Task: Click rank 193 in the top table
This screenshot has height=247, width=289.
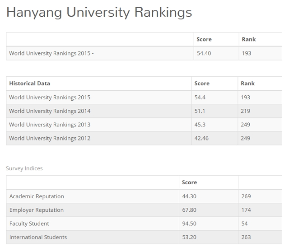Action: coord(247,53)
